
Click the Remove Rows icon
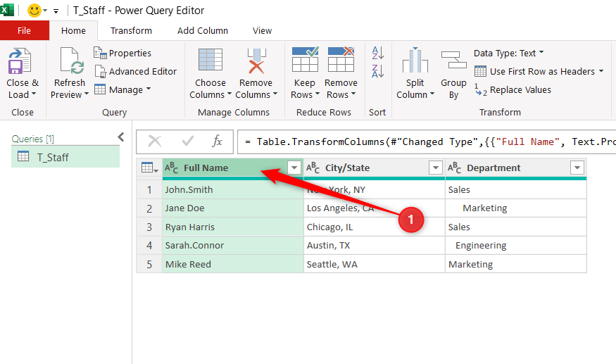tap(341, 59)
